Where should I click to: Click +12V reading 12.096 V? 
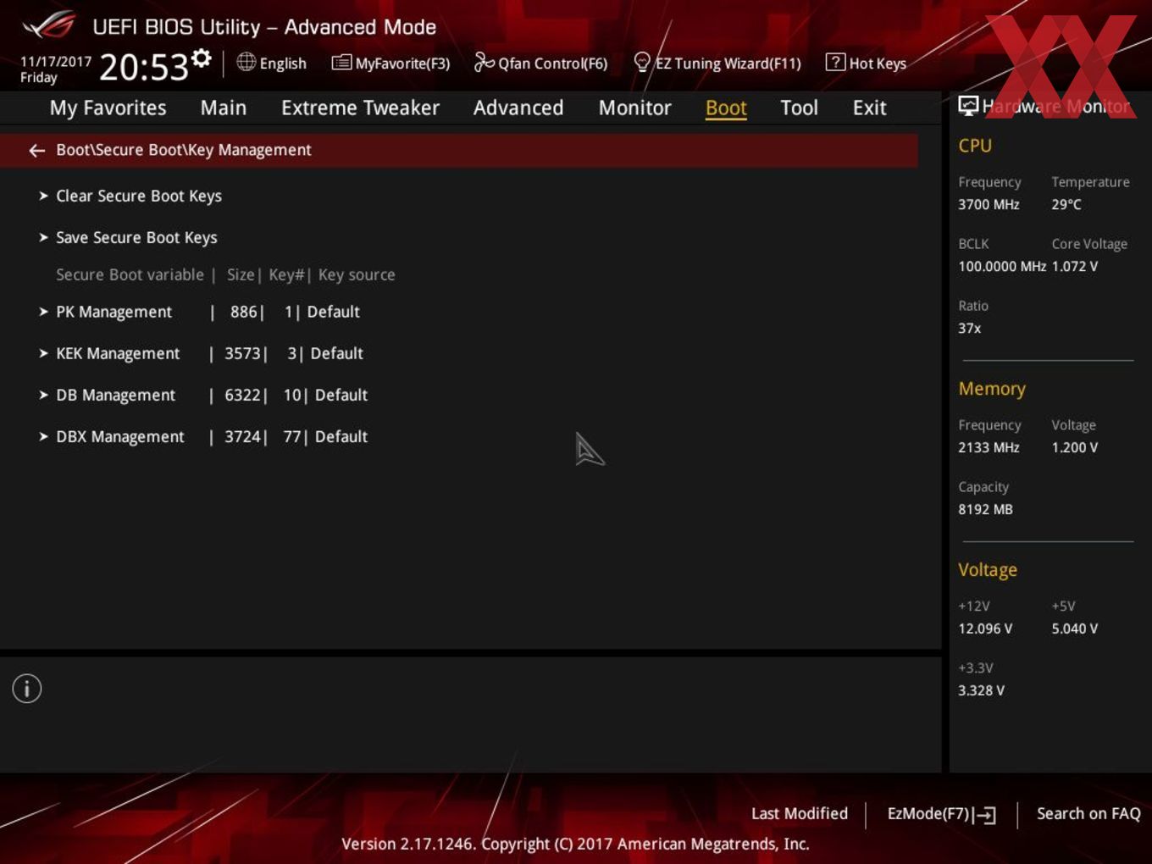point(985,629)
